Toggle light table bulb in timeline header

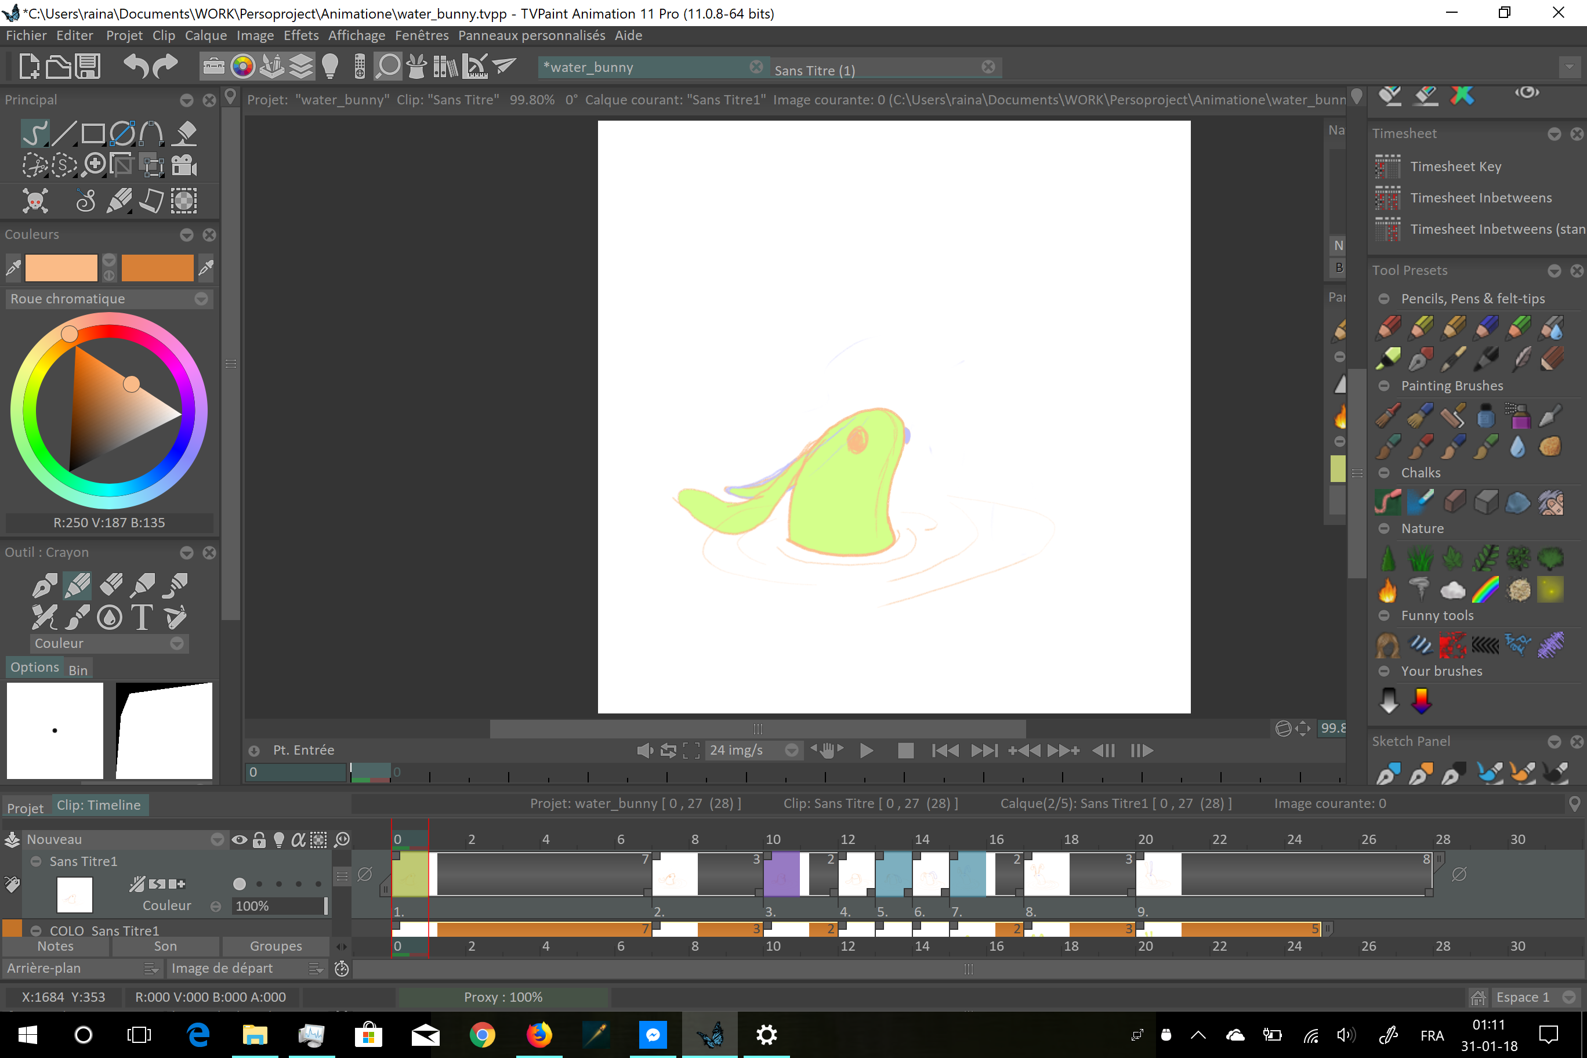point(278,839)
